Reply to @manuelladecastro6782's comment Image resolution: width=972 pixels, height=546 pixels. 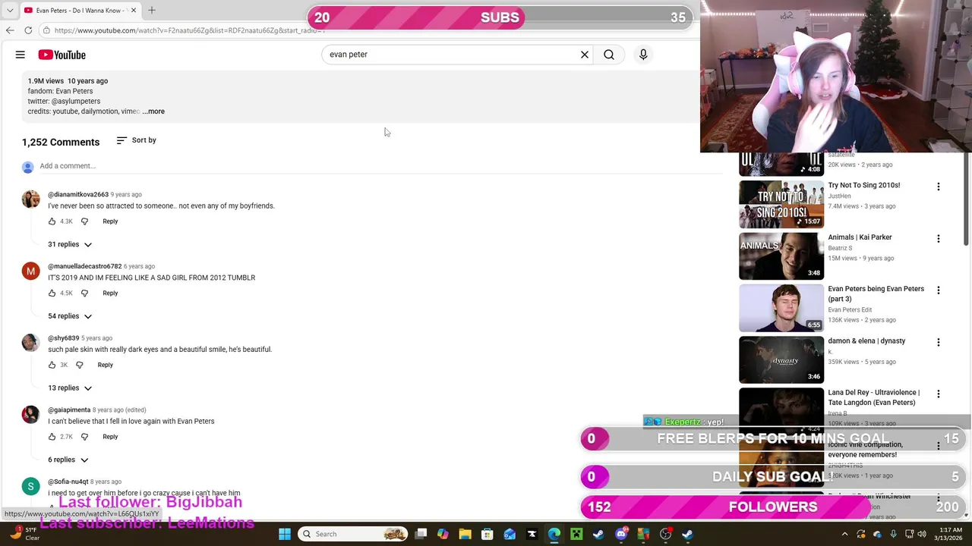[x=110, y=293]
